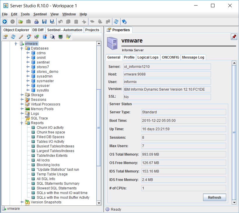
Task: Click the Object Explorer scrollbar down arrow
Action: pos(99,203)
